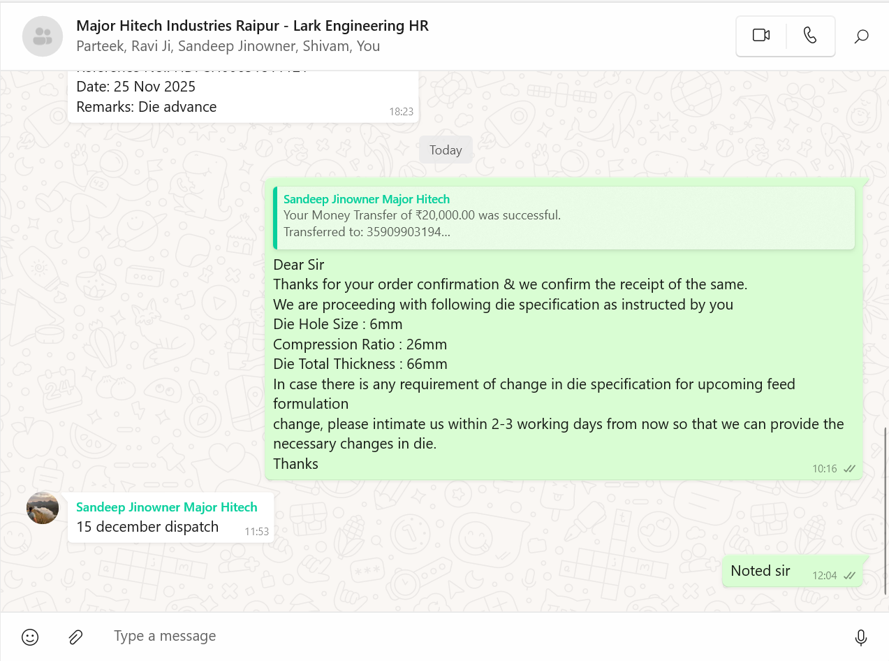This screenshot has height=661, width=889.
Task: Click the chat's vertical scrollbar
Action: coord(886,510)
